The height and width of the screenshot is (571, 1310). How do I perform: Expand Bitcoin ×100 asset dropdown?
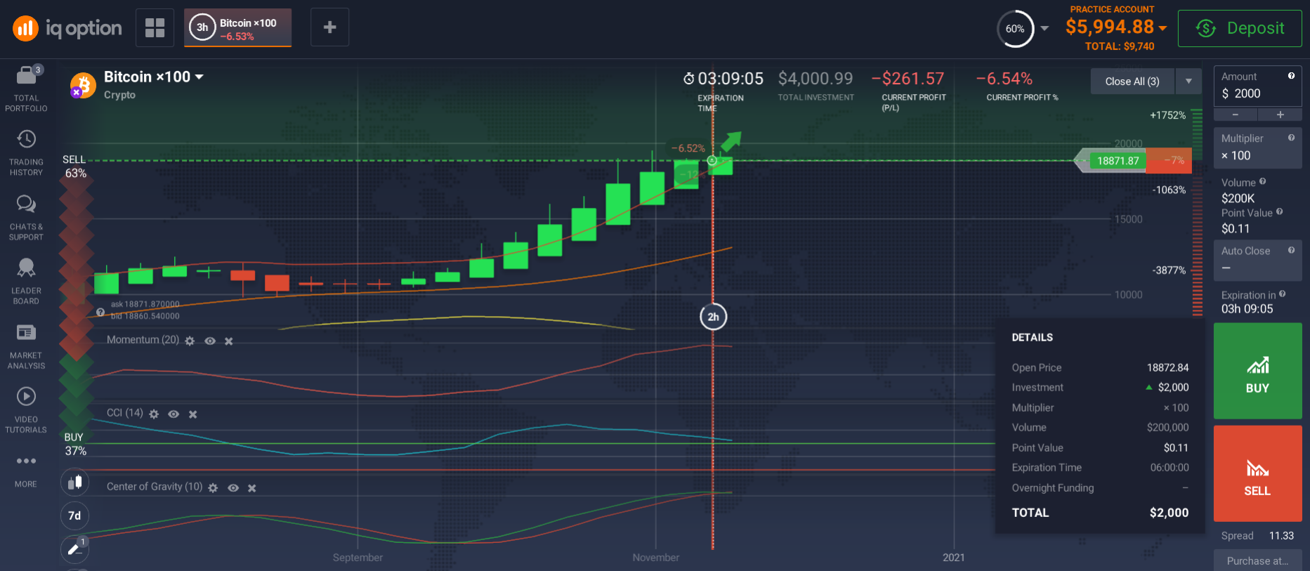coord(199,77)
